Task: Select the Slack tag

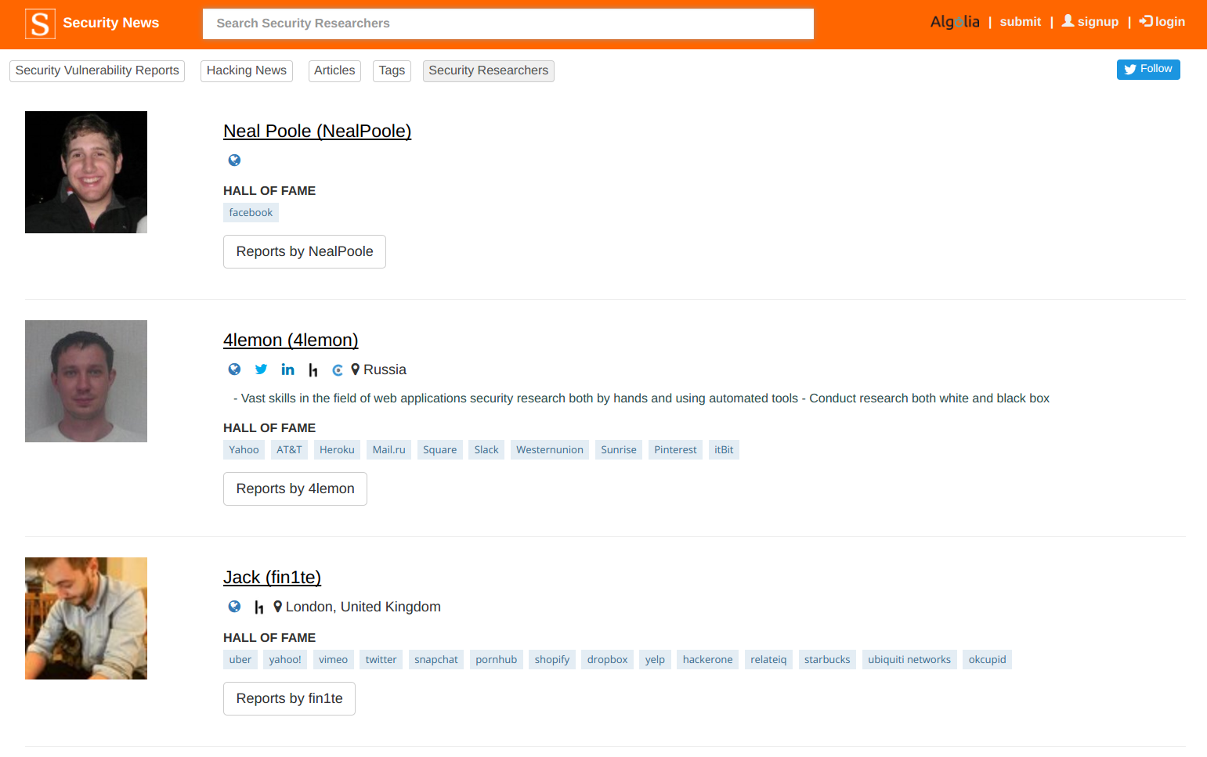Action: pos(486,450)
